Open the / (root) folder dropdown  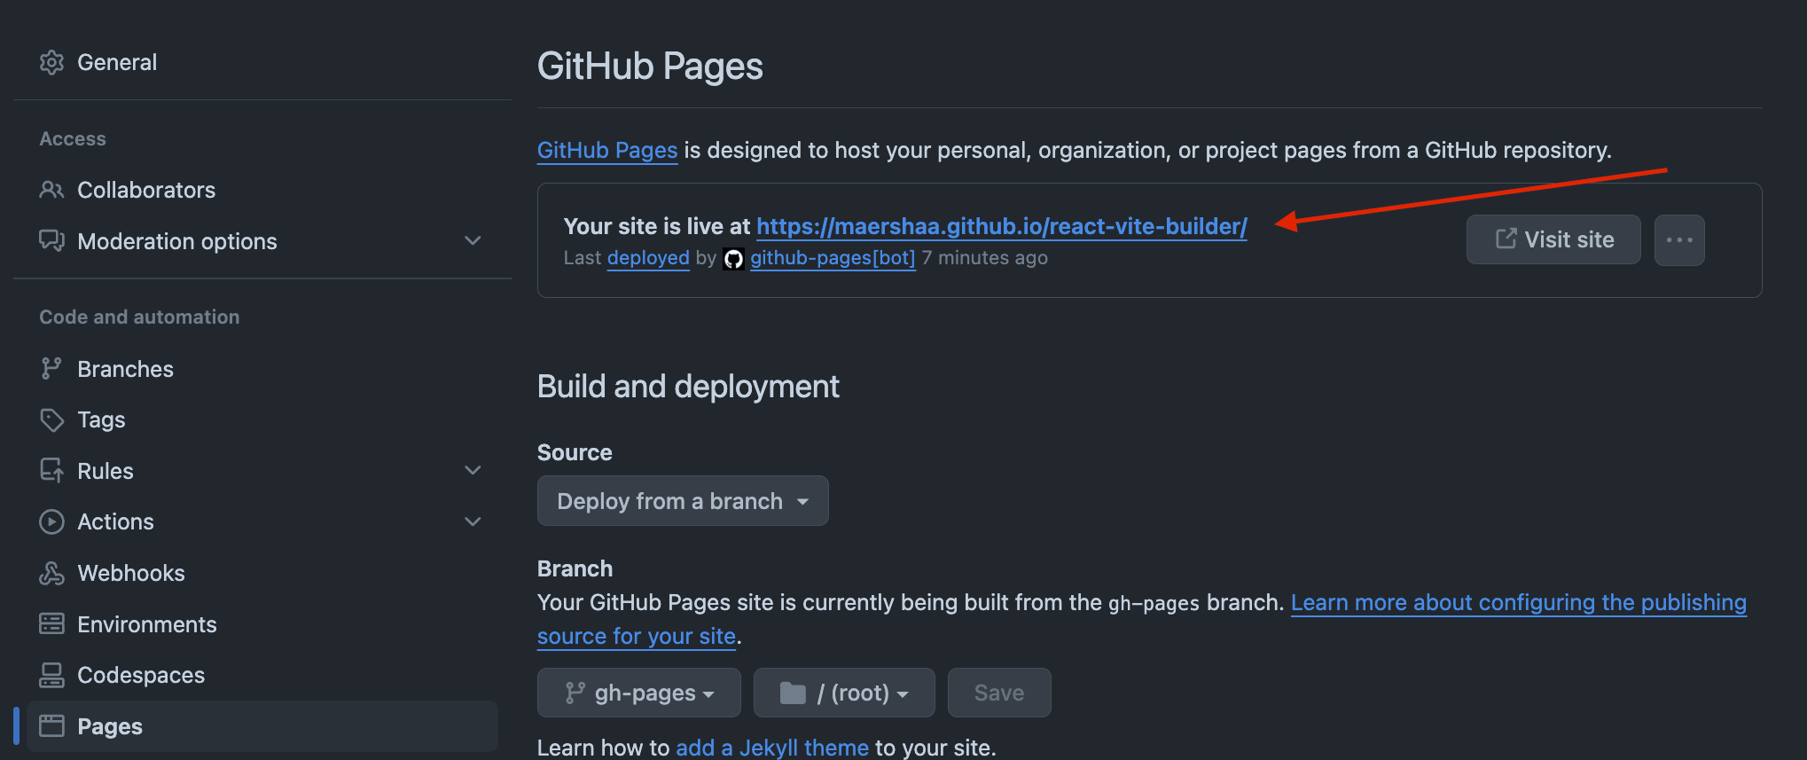click(844, 693)
